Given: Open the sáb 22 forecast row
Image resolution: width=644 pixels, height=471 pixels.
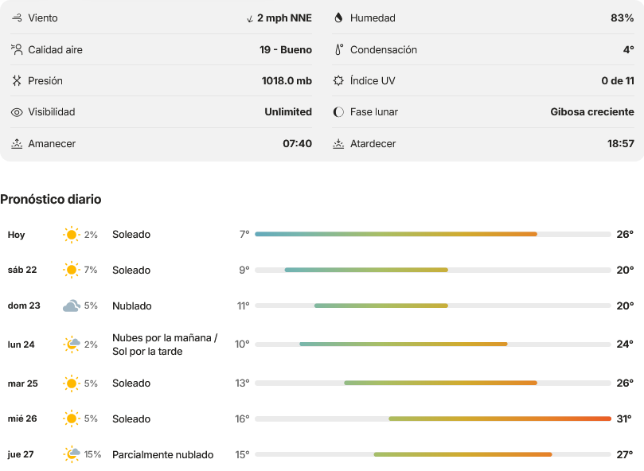Looking at the screenshot, I should pyautogui.click(x=321, y=270).
